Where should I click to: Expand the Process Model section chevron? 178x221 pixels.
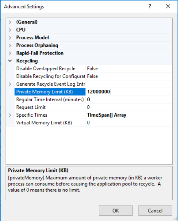tap(10, 38)
